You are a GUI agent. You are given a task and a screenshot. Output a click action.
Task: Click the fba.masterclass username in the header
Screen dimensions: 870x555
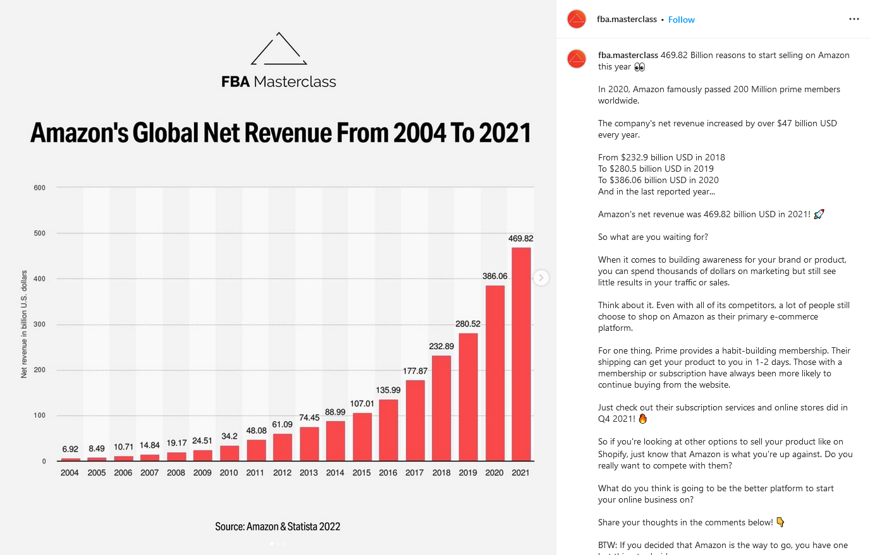(627, 20)
